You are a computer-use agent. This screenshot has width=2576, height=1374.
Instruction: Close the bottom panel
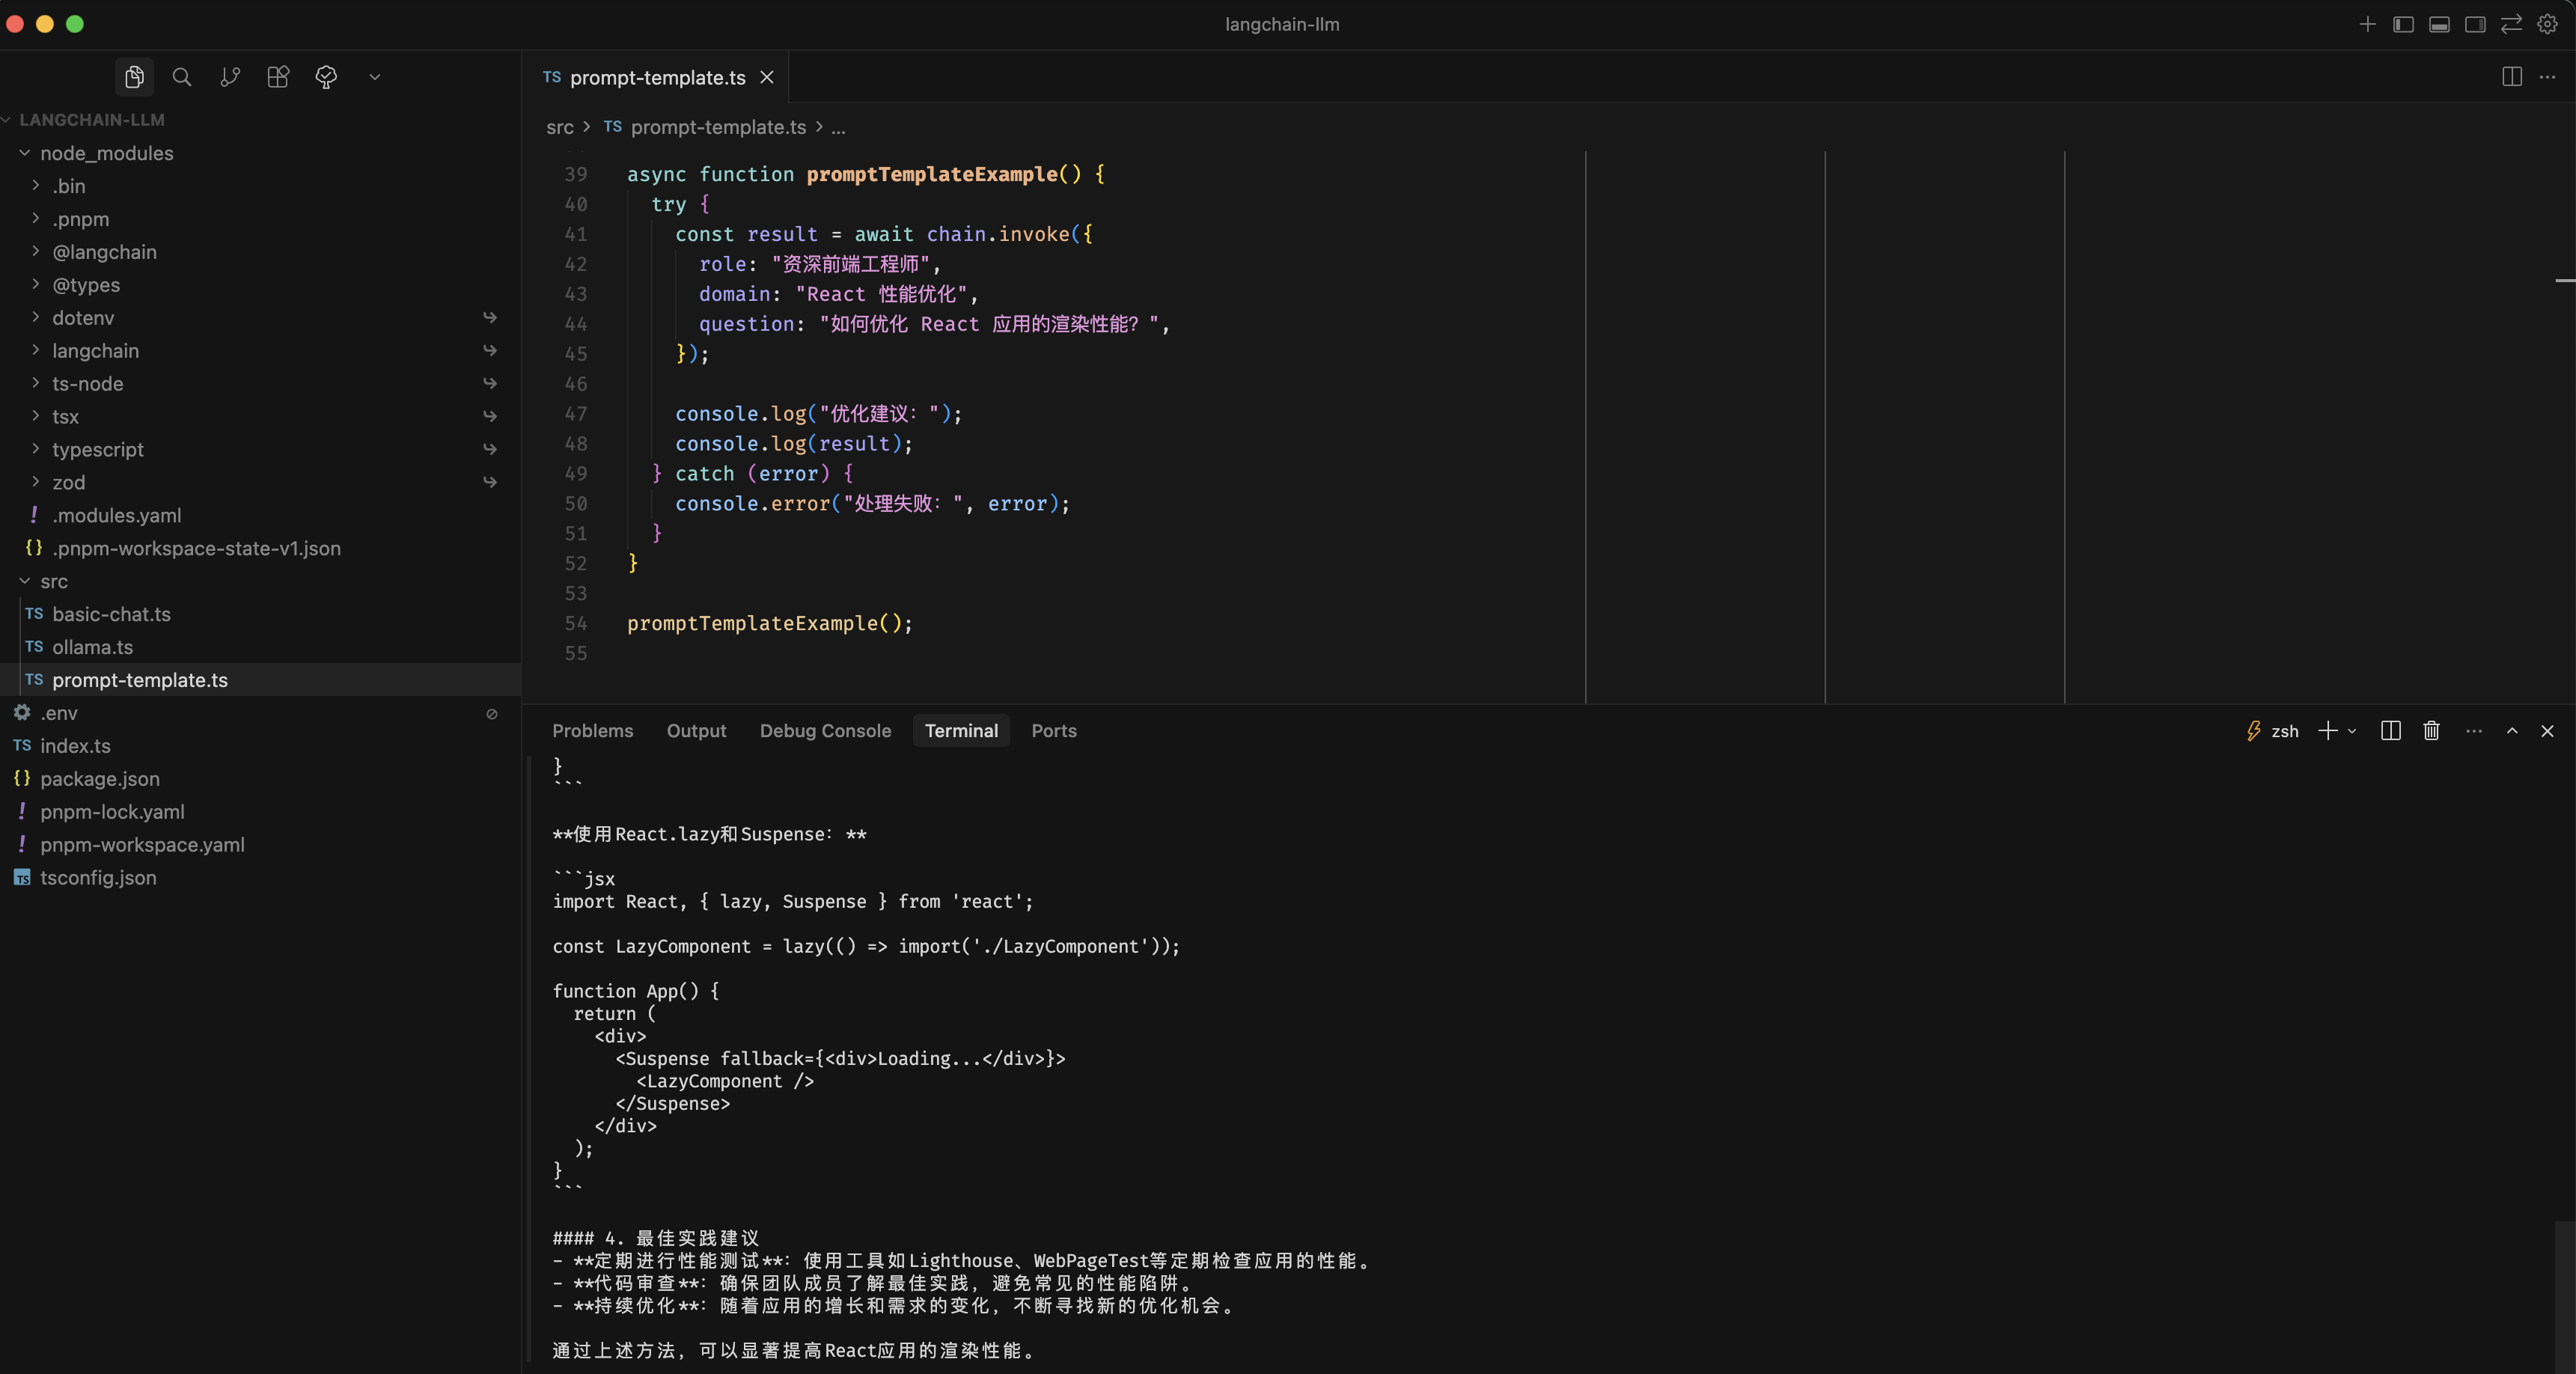[x=2548, y=731]
